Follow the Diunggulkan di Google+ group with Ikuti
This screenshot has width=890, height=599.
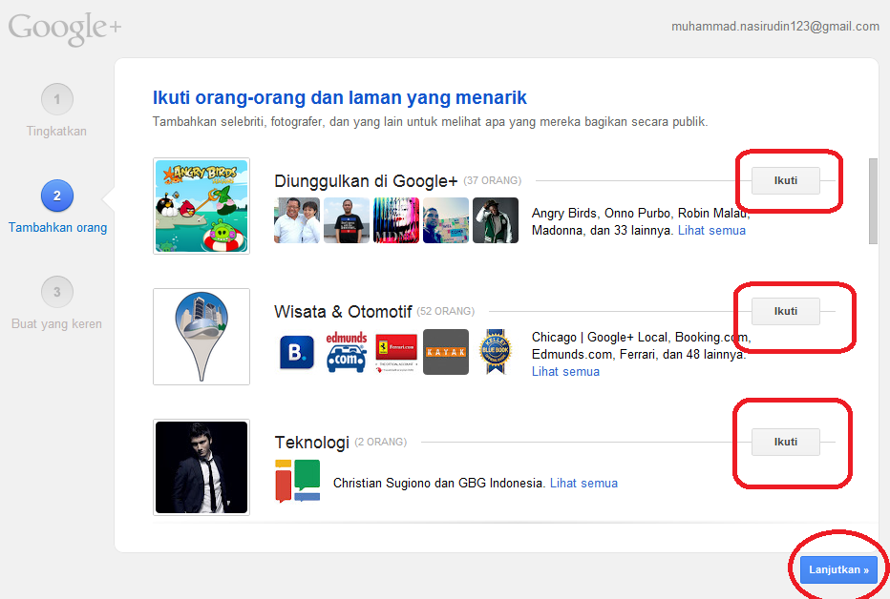click(x=786, y=181)
